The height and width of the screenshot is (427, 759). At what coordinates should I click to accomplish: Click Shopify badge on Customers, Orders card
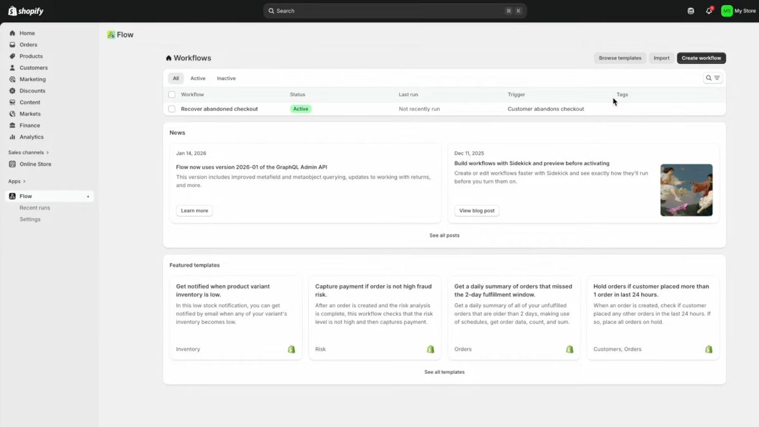pyautogui.click(x=709, y=349)
